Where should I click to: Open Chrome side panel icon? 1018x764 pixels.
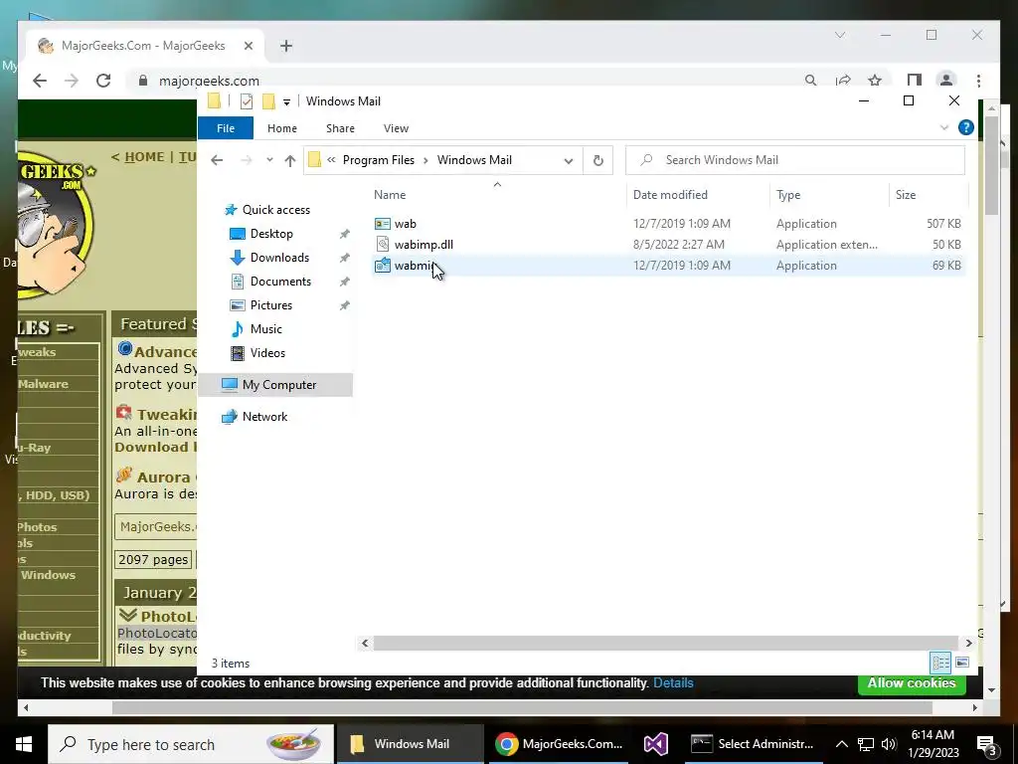pyautogui.click(x=915, y=81)
